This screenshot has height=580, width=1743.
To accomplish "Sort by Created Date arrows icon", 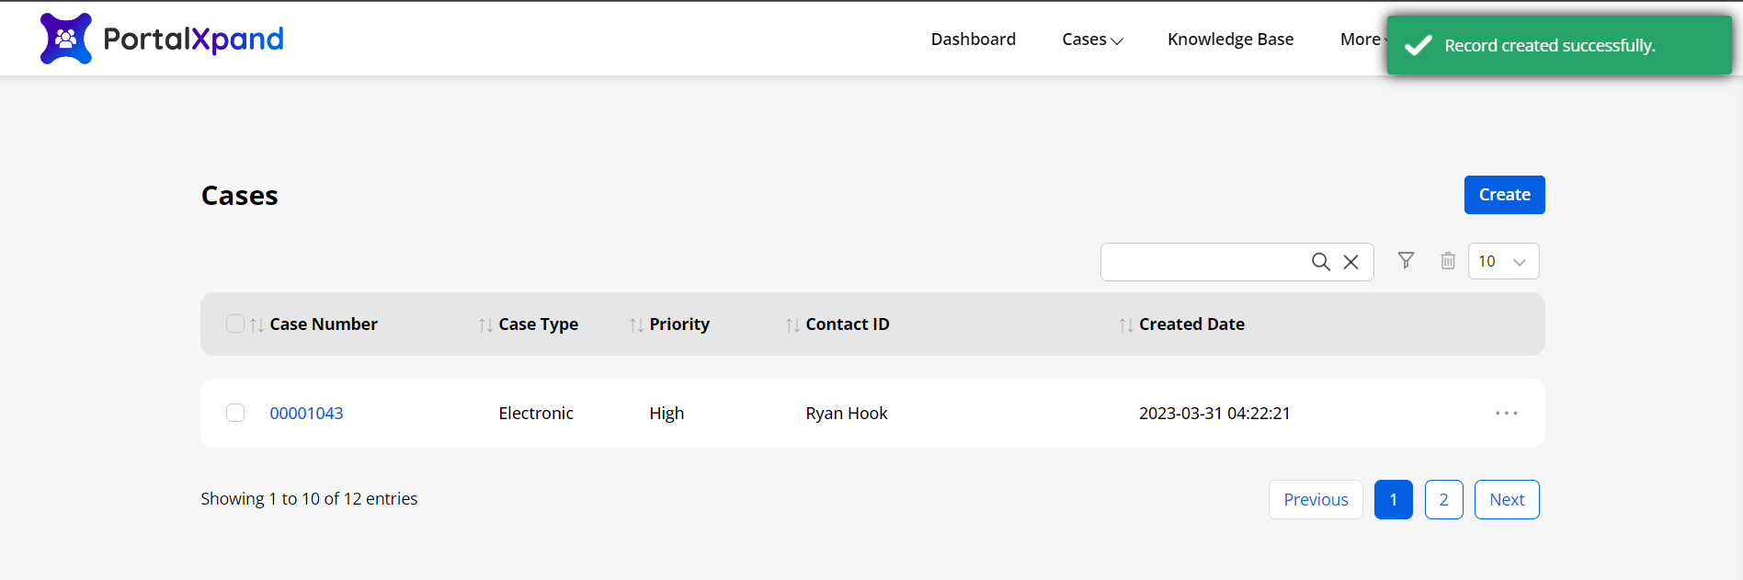I will pos(1126,325).
